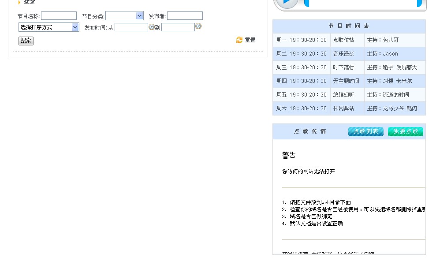Focus the 发布者 input field

[185, 15]
